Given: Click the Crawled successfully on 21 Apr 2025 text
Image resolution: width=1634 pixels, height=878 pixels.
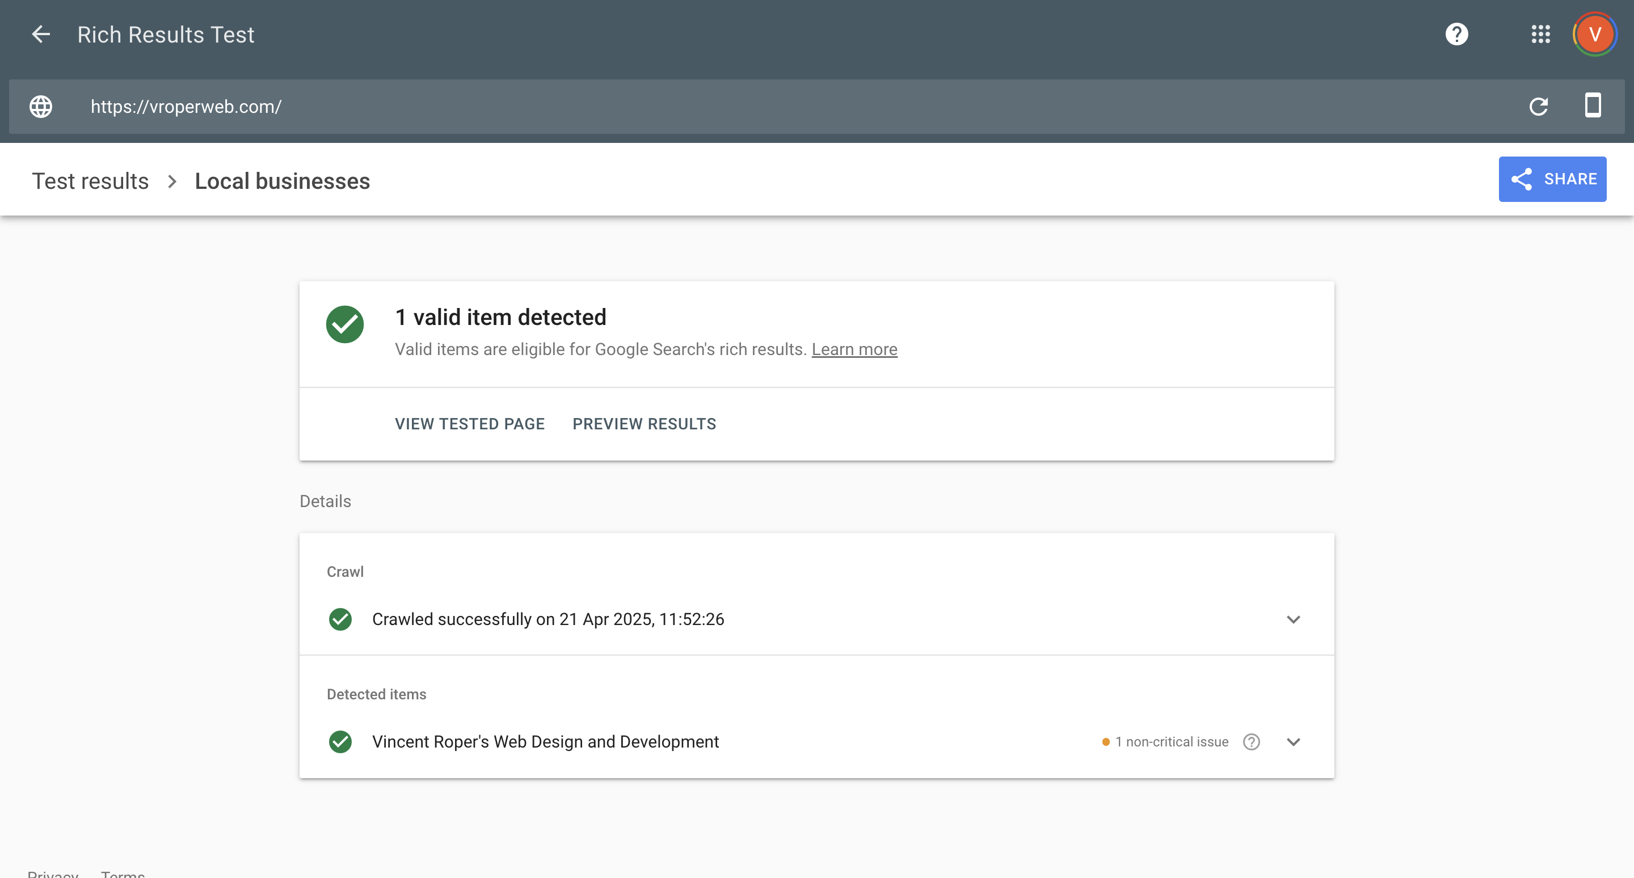Looking at the screenshot, I should pyautogui.click(x=548, y=619).
